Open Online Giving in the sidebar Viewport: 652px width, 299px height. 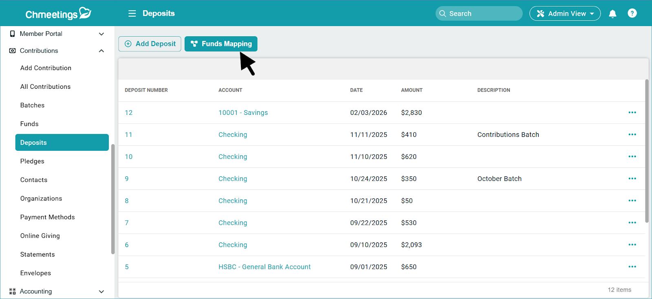[40, 236]
